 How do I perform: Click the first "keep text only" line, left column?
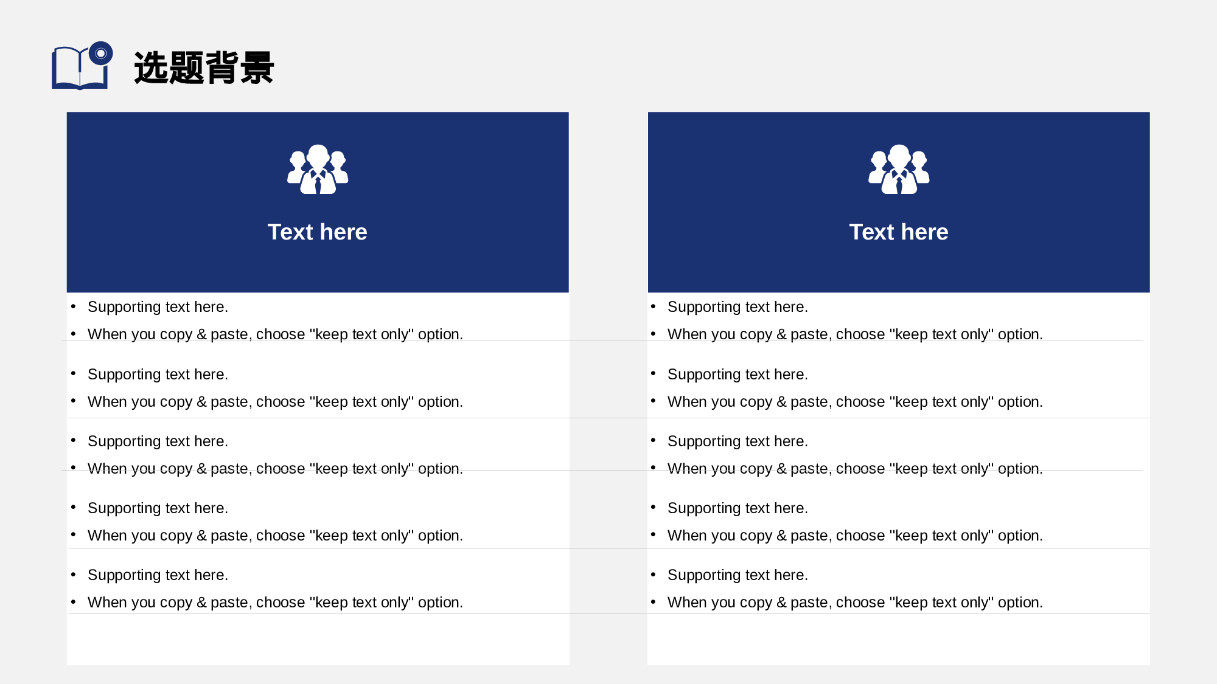275,334
